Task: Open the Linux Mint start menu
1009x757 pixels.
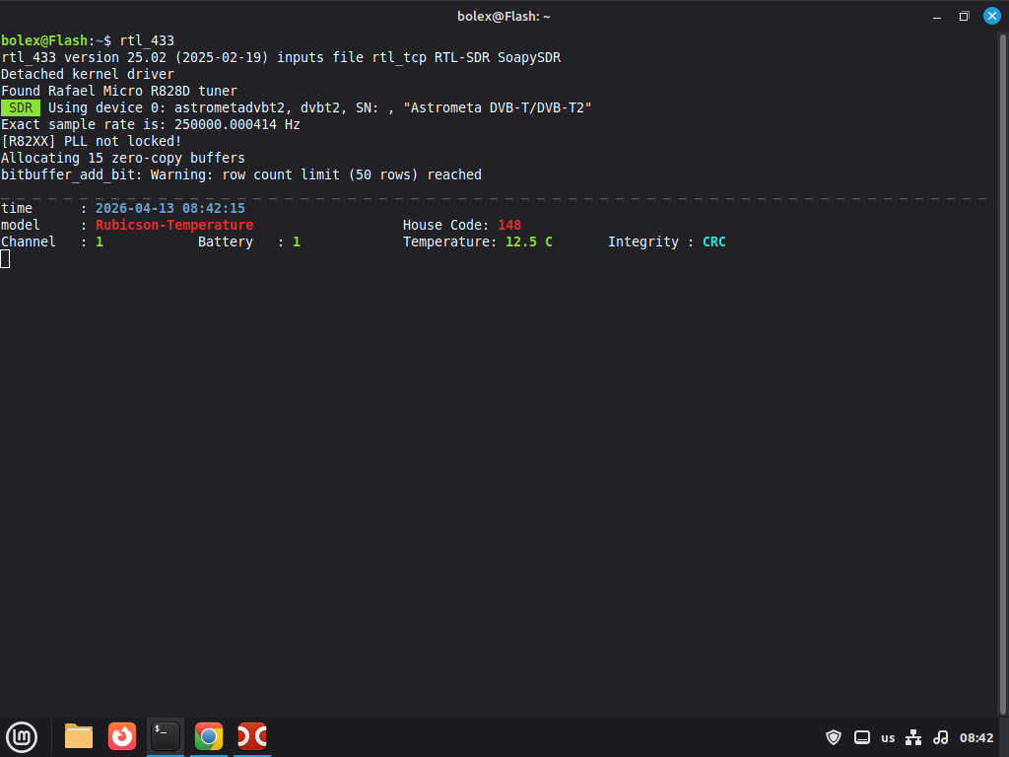Action: 22,736
